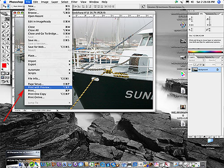Expand the Export submenu
The image size is (224, 168).
[48, 65]
